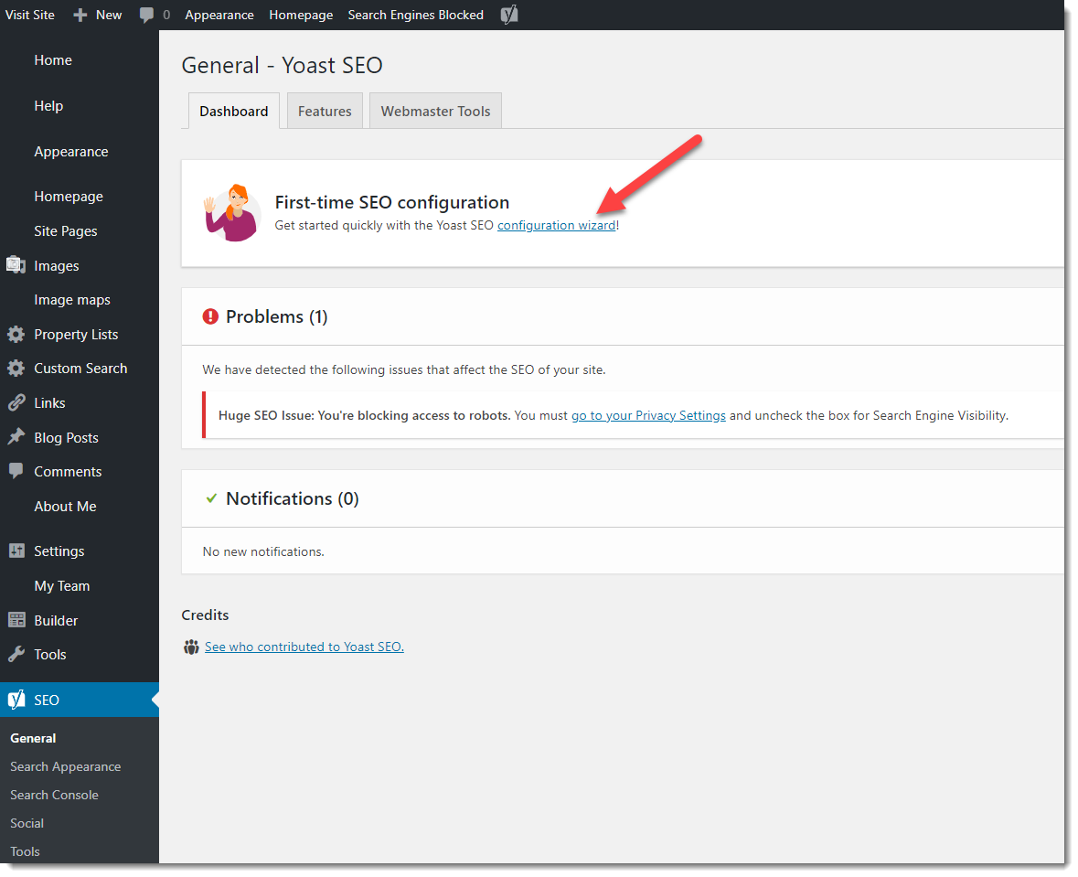Open Tools in the main sidebar
Viewport: 1078px width, 877px height.
pos(50,654)
